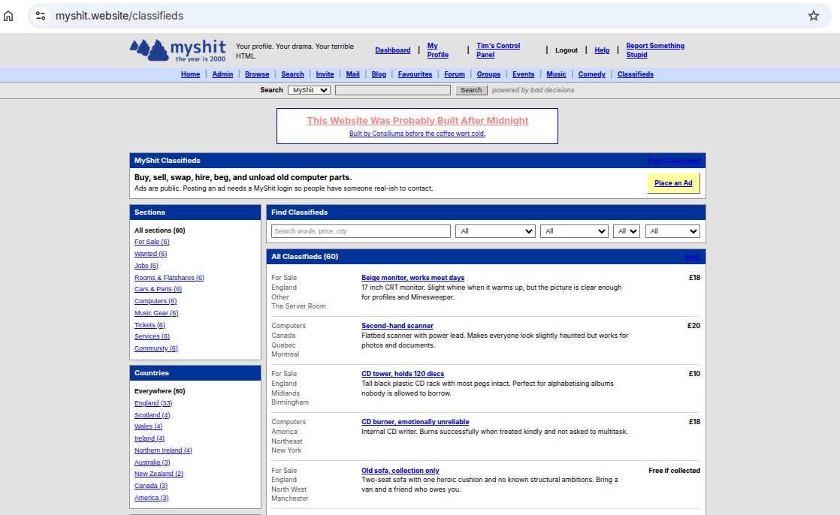Select Computers (6) section
This screenshot has height=515, width=840.
point(156,301)
